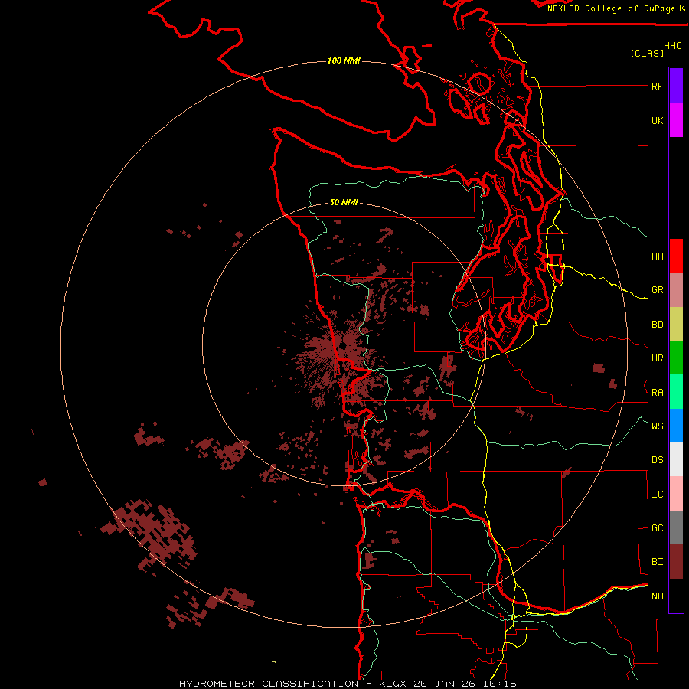Click the UK magenta legend swatch

point(676,120)
